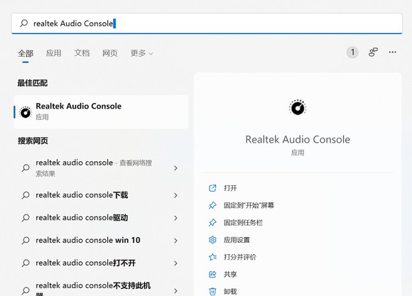Click the 搜索网页 heading
The width and height of the screenshot is (412, 296).
33,141
